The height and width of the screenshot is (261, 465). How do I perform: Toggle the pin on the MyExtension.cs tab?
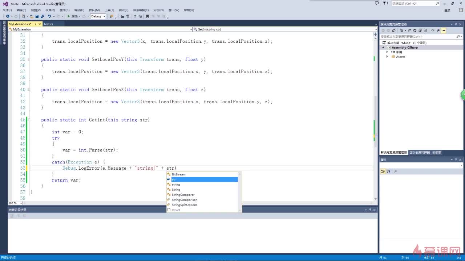click(35, 24)
